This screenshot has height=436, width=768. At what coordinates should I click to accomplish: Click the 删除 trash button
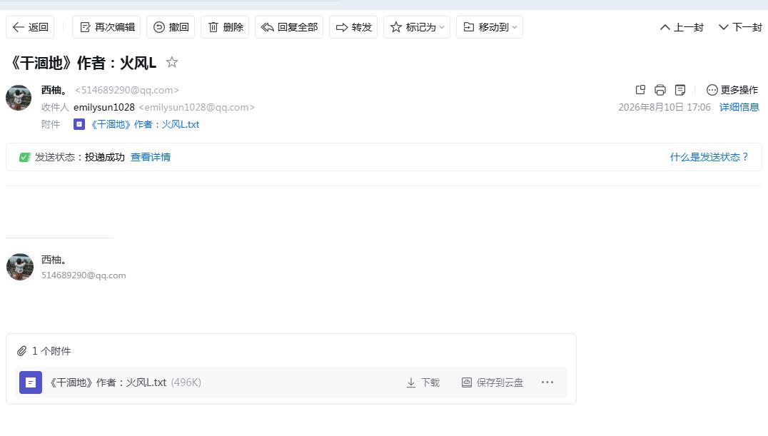click(x=226, y=27)
